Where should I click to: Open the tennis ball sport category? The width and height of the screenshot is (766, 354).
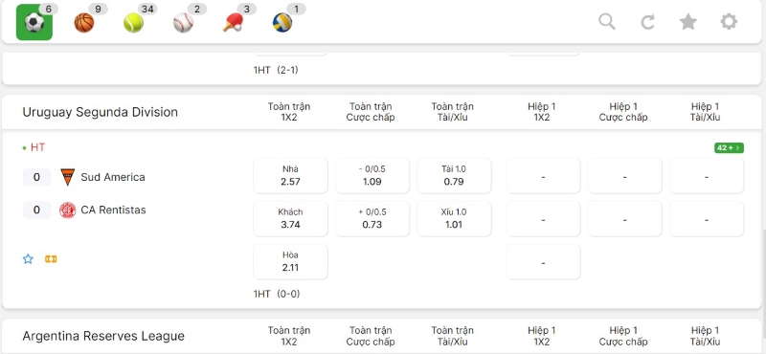133,22
